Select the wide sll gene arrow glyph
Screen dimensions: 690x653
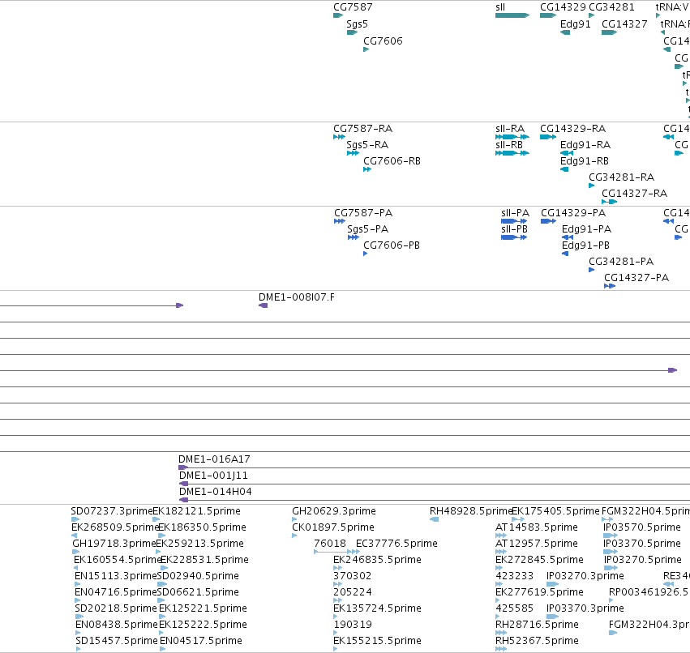coord(512,16)
